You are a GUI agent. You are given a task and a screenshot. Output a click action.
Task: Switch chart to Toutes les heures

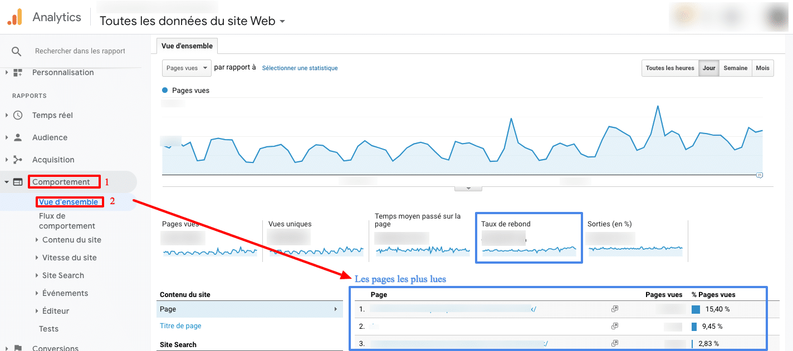click(x=670, y=68)
